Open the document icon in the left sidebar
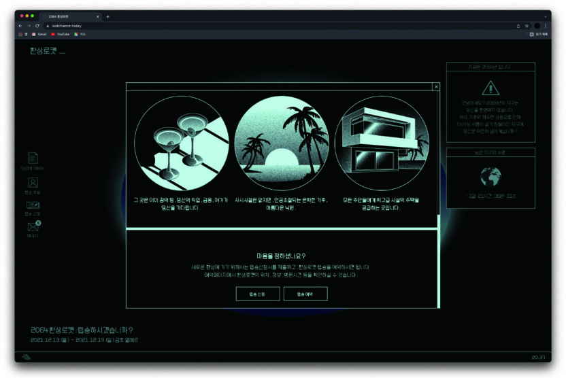The image size is (566, 378). tap(33, 158)
